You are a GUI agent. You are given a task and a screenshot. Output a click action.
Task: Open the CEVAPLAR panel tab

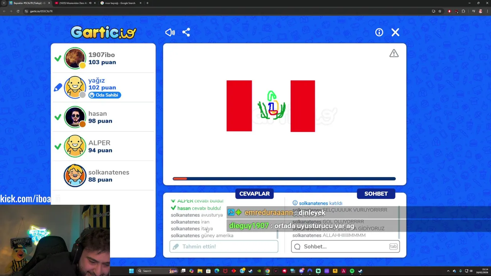pos(254,194)
